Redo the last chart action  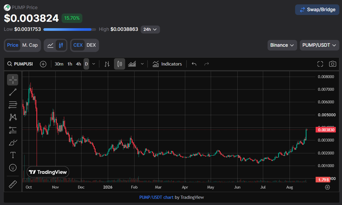206,64
